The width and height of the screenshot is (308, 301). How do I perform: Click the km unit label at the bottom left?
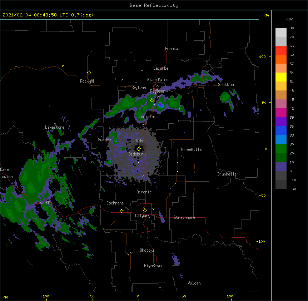tap(5, 297)
